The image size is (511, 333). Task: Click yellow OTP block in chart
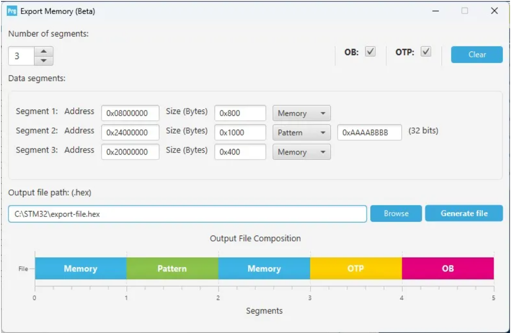(x=356, y=268)
